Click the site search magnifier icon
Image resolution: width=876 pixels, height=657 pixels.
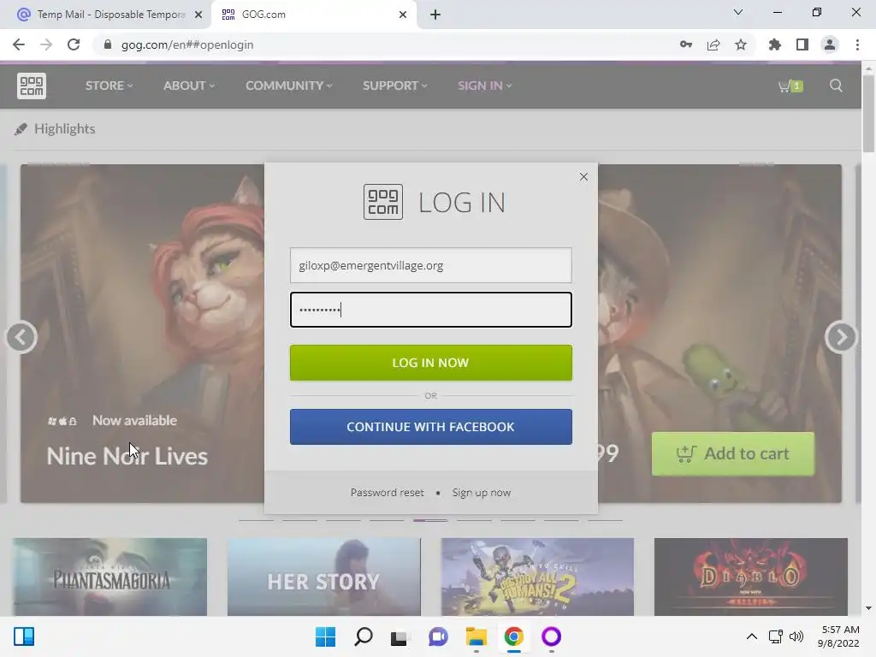coord(836,86)
